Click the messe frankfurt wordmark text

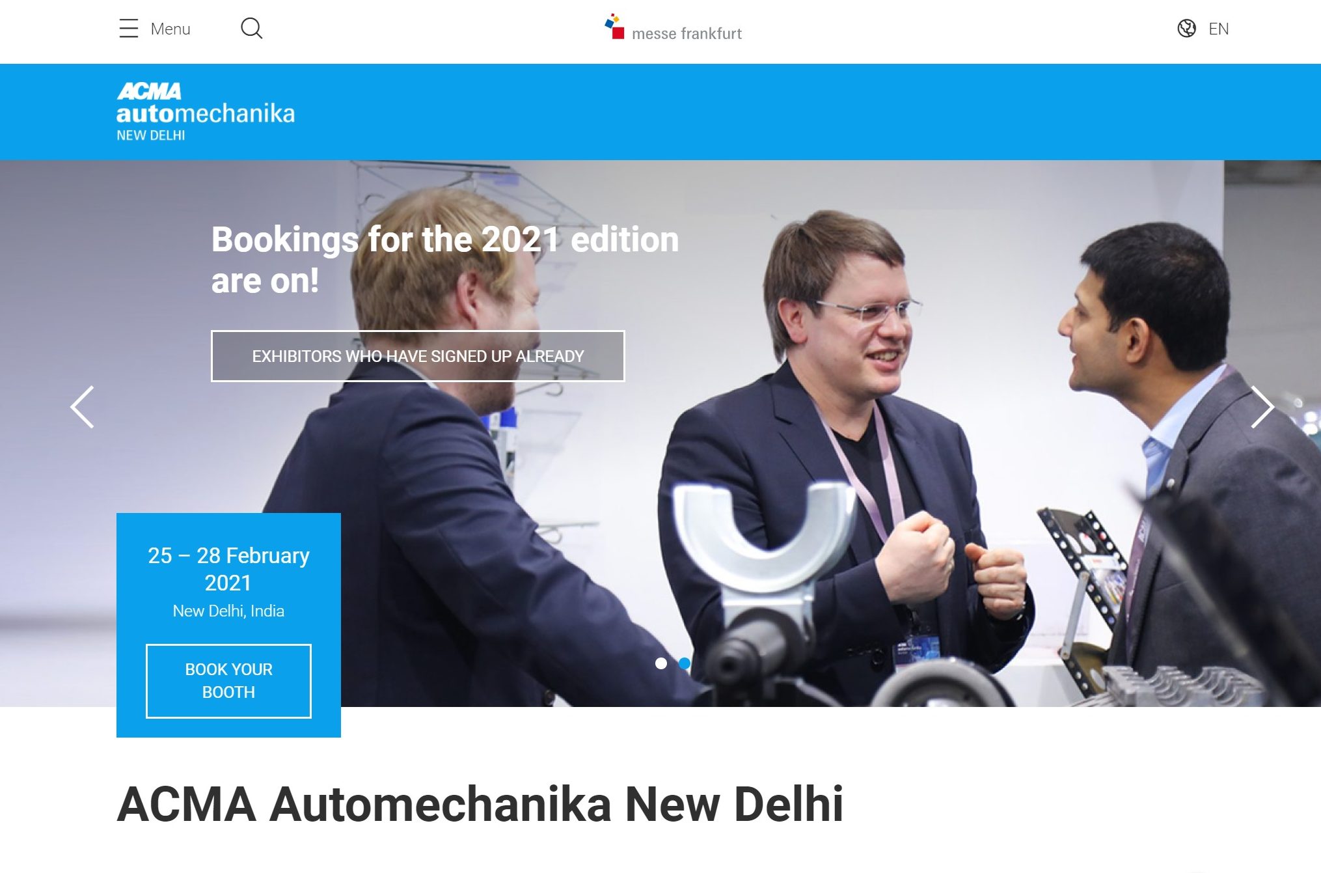pyautogui.click(x=687, y=33)
